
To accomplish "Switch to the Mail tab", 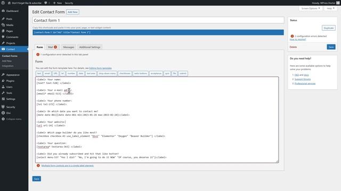I will (x=52, y=47).
